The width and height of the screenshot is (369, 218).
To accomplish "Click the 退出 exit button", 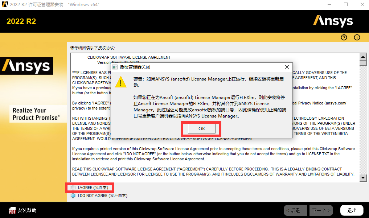I will click(x=352, y=210).
